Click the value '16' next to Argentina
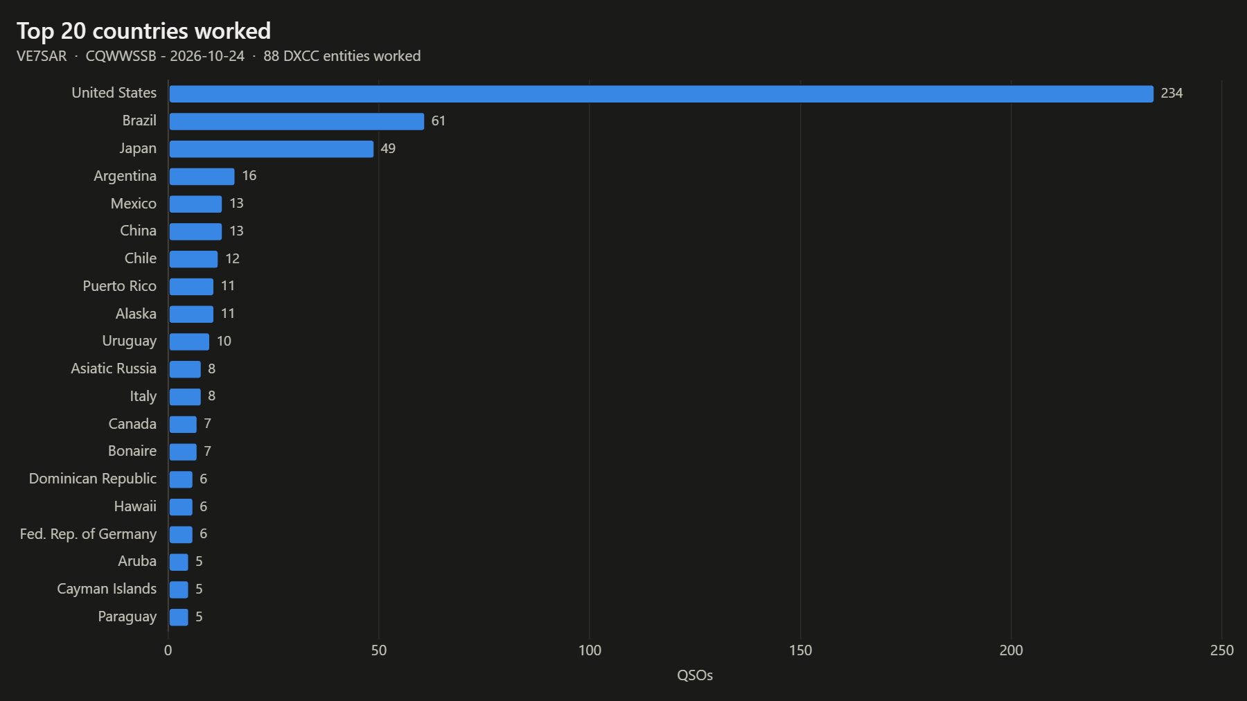The image size is (1247, 701). click(x=249, y=176)
